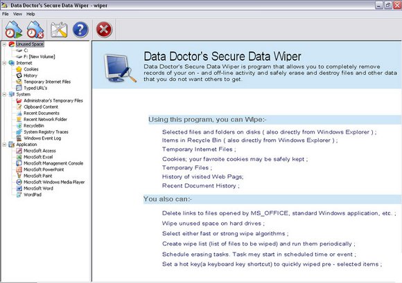The height and width of the screenshot is (283, 402).
Task: Click the MicroSoft Windows Media Player icon
Action: (x=19, y=182)
